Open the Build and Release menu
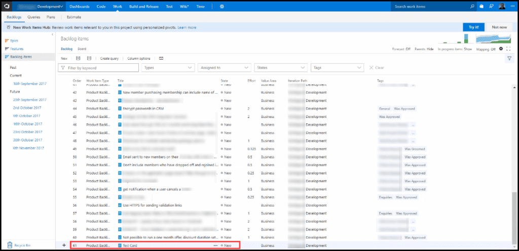Image resolution: width=519 pixels, height=251 pixels. pos(144,7)
